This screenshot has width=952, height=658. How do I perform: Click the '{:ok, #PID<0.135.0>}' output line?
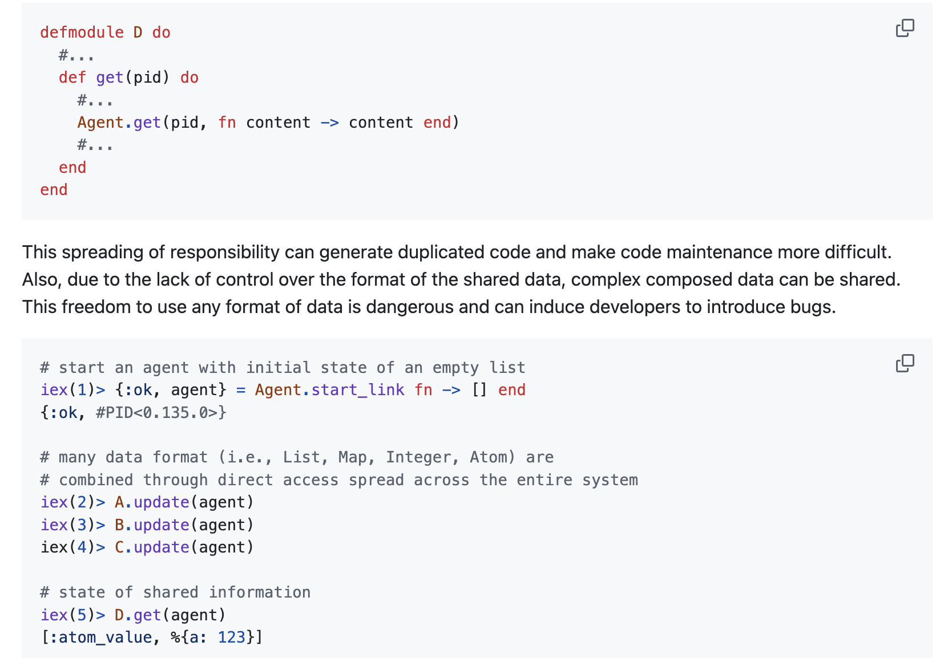tap(134, 412)
